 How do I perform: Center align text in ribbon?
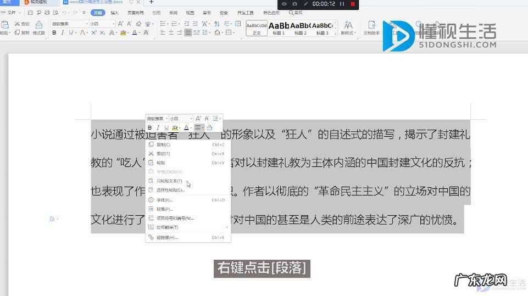tap(171, 32)
